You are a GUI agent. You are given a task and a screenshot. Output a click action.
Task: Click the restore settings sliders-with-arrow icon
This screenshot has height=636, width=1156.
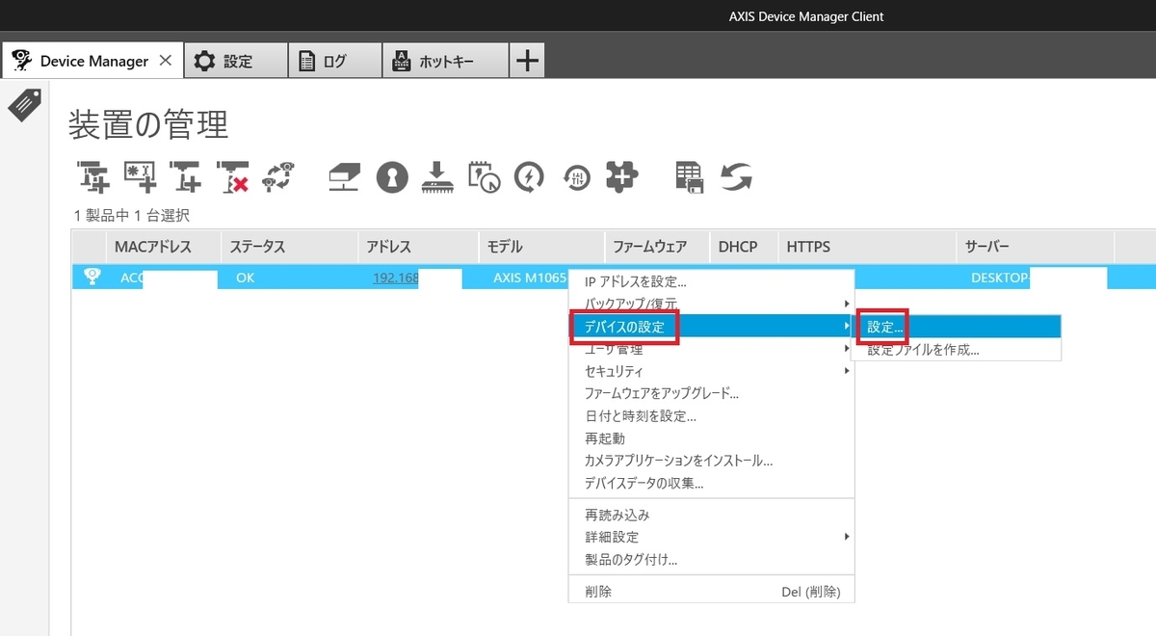(x=576, y=176)
